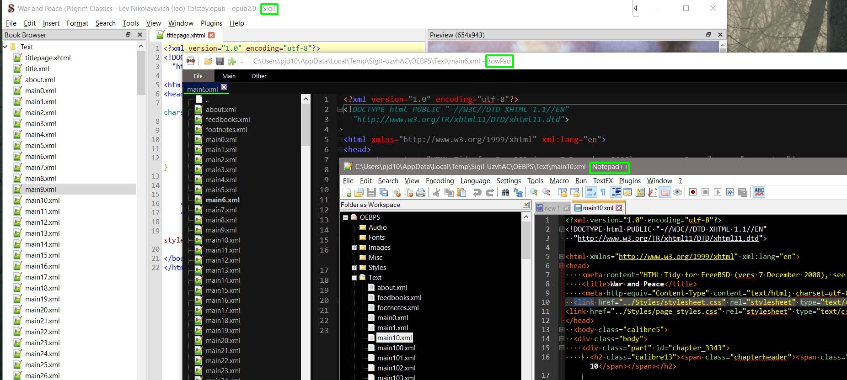Open the Notepad++ Encoding menu
This screenshot has height=380, width=847.
click(440, 181)
